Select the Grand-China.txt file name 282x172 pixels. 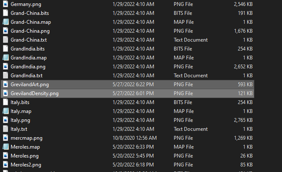pyautogui.click(x=29, y=39)
